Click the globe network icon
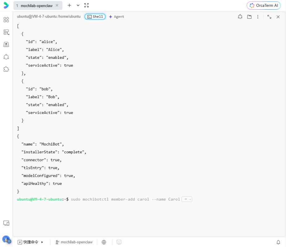 point(104,242)
